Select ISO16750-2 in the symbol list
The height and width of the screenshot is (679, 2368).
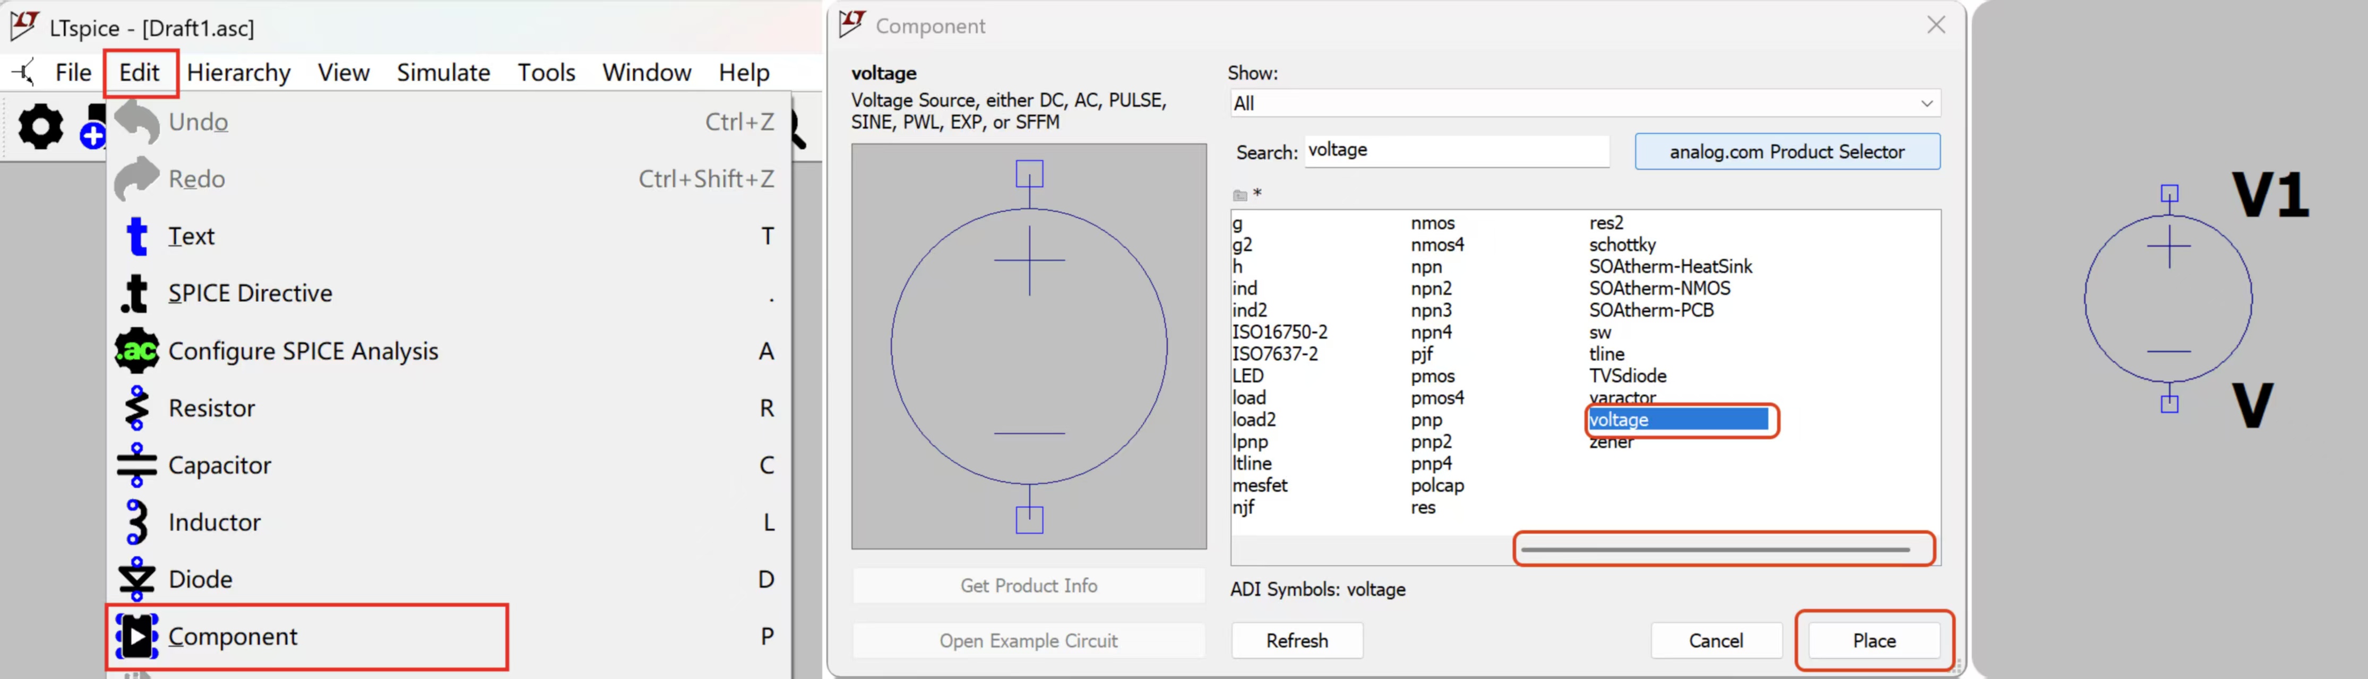coord(1280,332)
